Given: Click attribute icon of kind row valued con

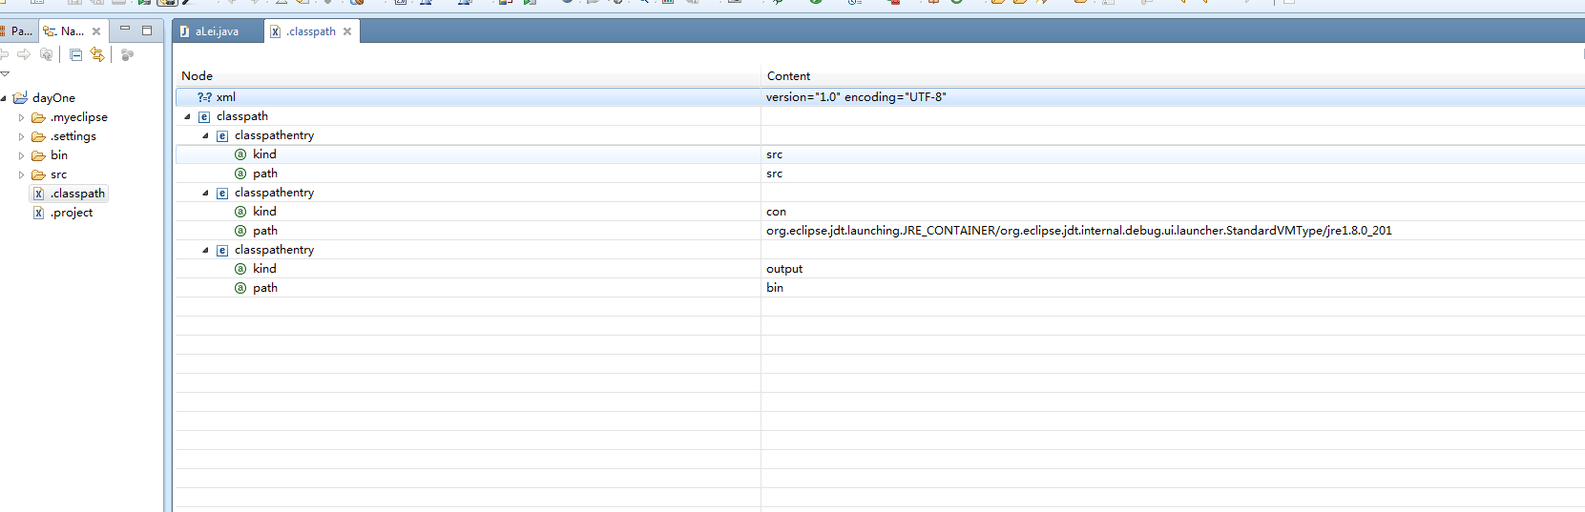Looking at the screenshot, I should click(x=240, y=212).
